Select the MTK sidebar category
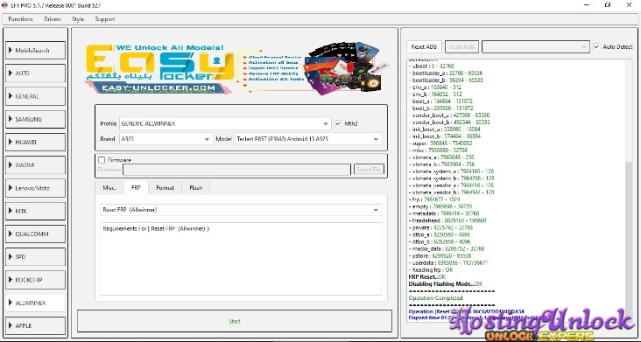The image size is (641, 342). 36,211
